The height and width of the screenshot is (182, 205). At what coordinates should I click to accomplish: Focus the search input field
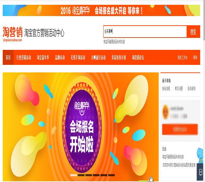[x=145, y=31]
